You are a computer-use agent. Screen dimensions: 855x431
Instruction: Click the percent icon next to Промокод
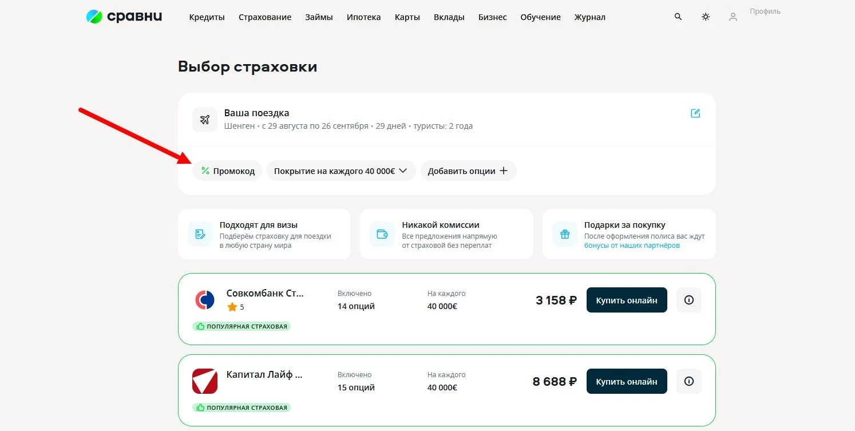click(205, 170)
